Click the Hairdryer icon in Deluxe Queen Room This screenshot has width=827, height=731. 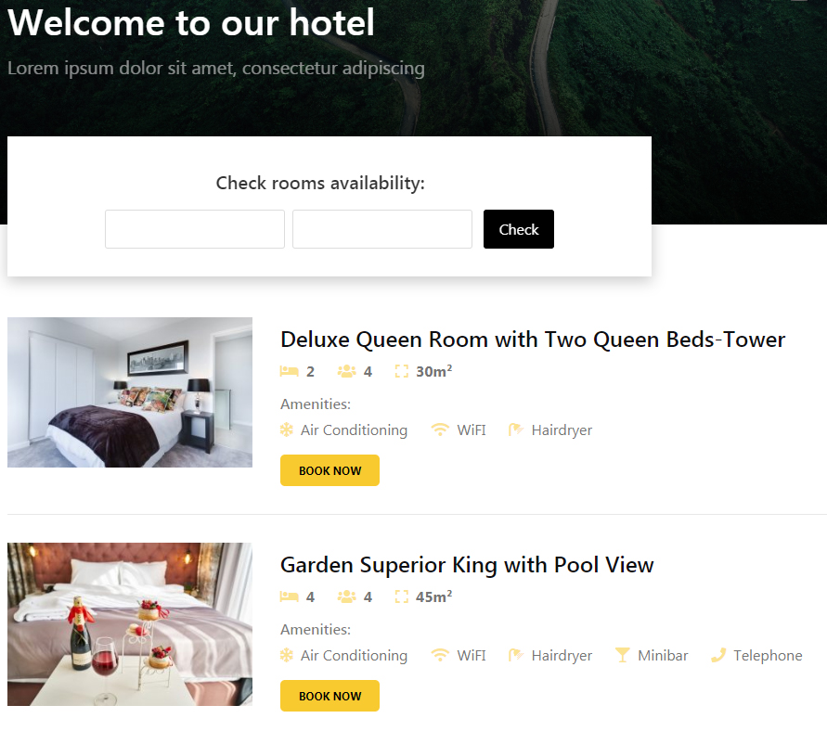click(x=516, y=430)
